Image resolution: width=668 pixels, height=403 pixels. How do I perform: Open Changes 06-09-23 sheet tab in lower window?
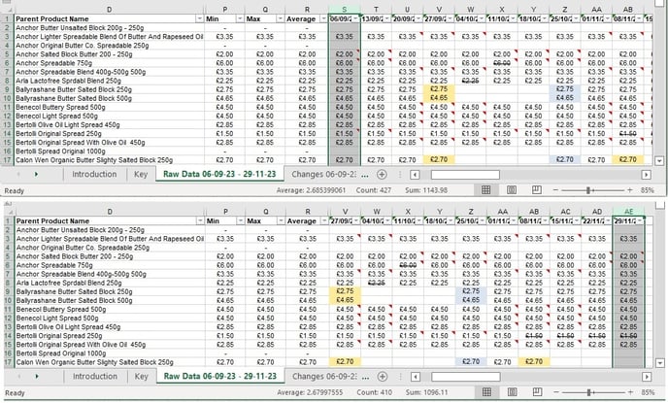(324, 376)
